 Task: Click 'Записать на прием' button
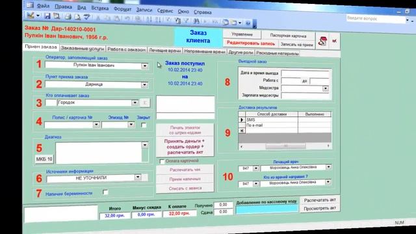coord(296,45)
